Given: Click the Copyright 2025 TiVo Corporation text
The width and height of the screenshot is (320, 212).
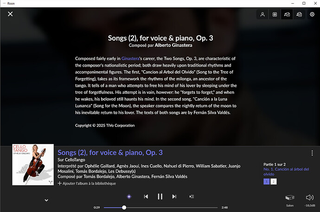Looking at the screenshot, I should pyautogui.click(x=105, y=126).
